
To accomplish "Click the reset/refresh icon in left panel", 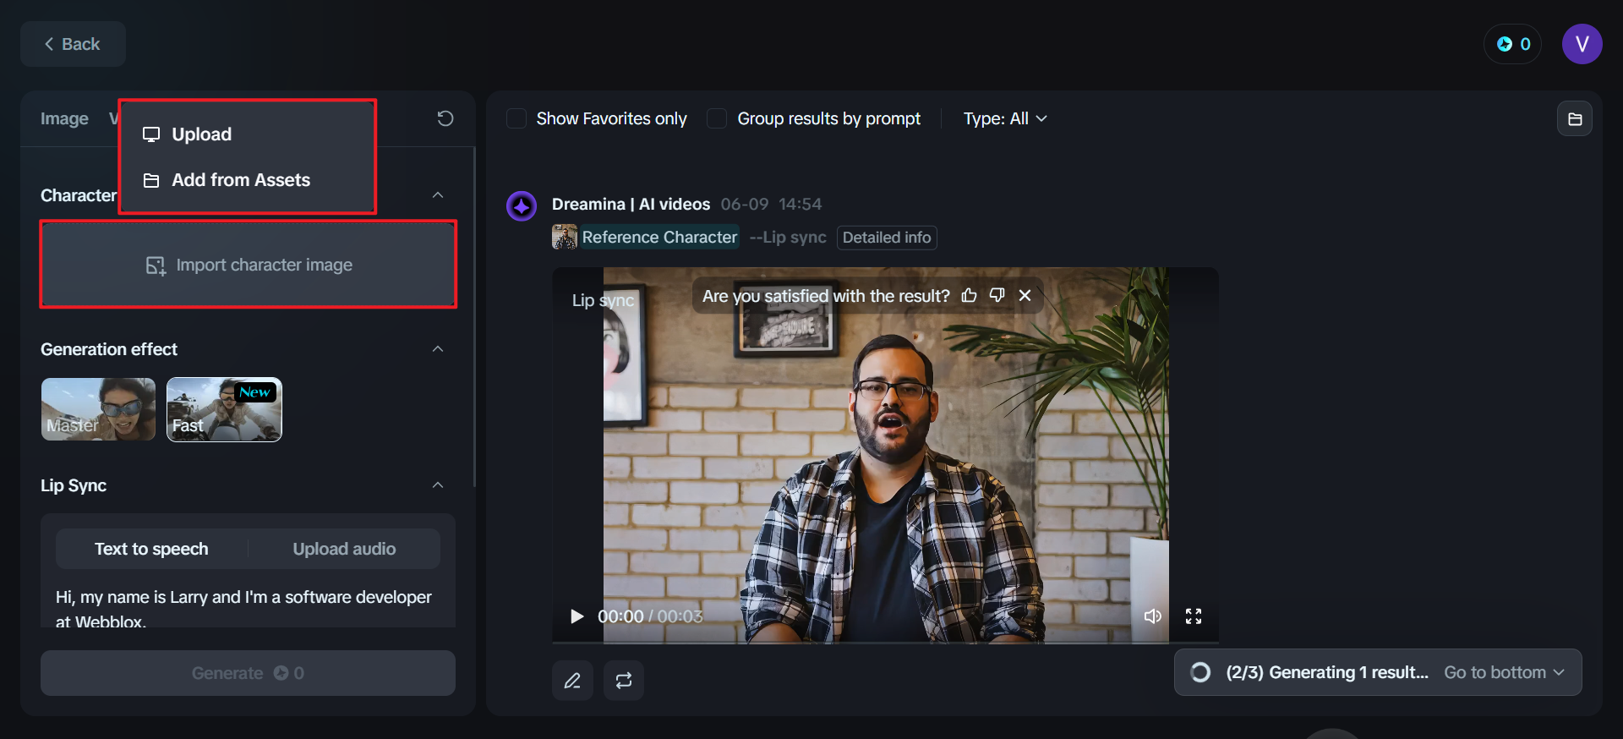I will (x=445, y=118).
